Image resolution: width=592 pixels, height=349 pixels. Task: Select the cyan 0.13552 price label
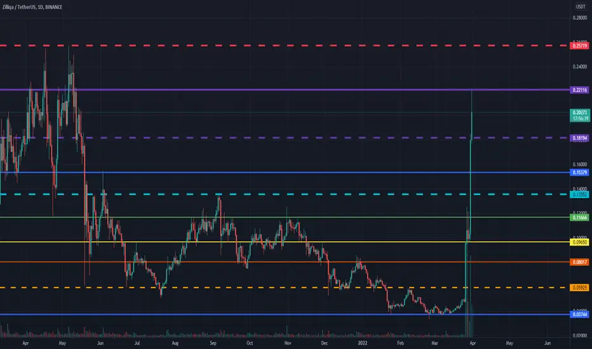coord(579,195)
